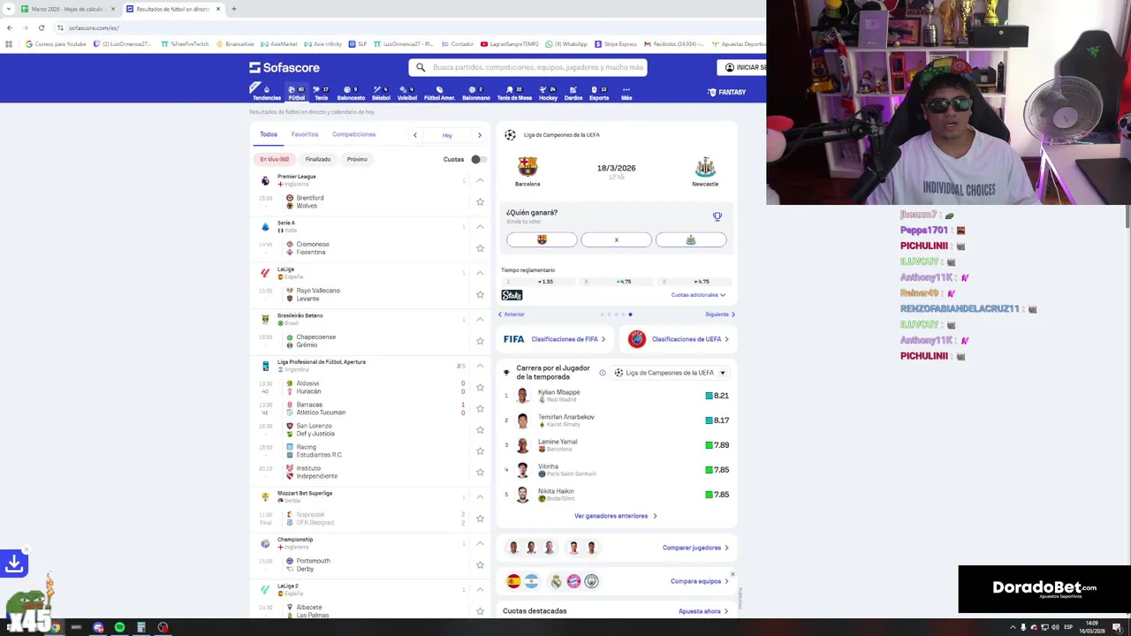The width and height of the screenshot is (1131, 636).
Task: Collapse the Mozzart Bet Superliga section
Action: click(480, 497)
